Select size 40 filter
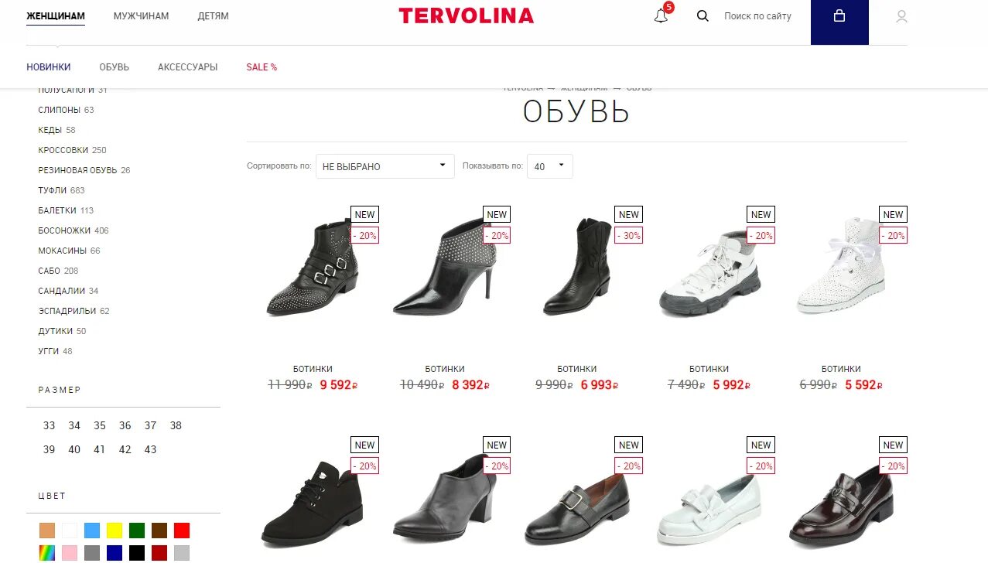988x563 pixels. point(74,449)
